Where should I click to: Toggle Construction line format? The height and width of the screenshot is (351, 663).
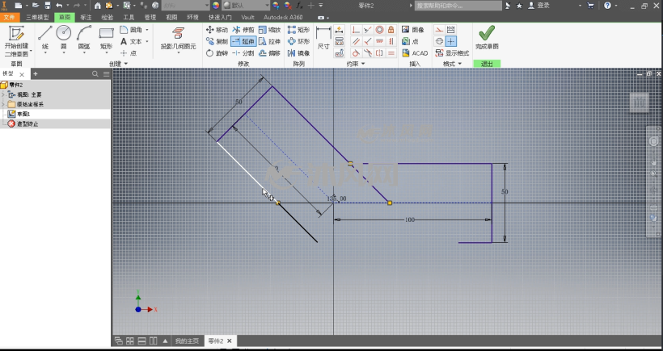coord(439,30)
